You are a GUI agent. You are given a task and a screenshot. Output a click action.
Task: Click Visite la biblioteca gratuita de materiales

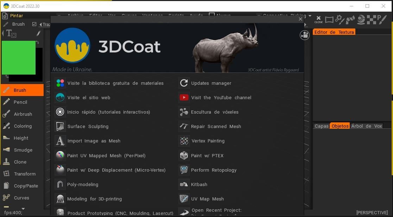click(109, 83)
